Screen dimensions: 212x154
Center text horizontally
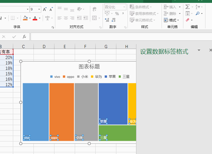(66, 18)
